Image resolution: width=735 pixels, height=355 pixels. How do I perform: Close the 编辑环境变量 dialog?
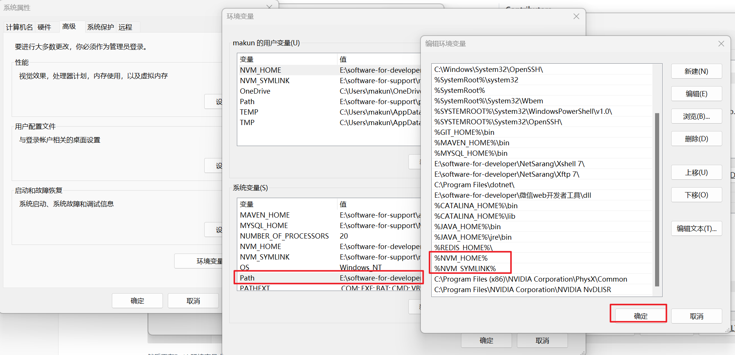click(721, 44)
